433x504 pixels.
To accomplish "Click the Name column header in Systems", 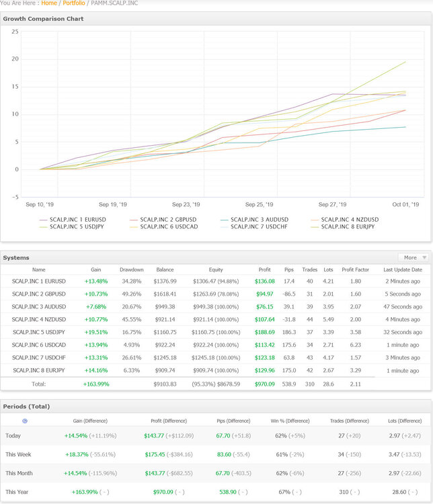I will coord(39,269).
